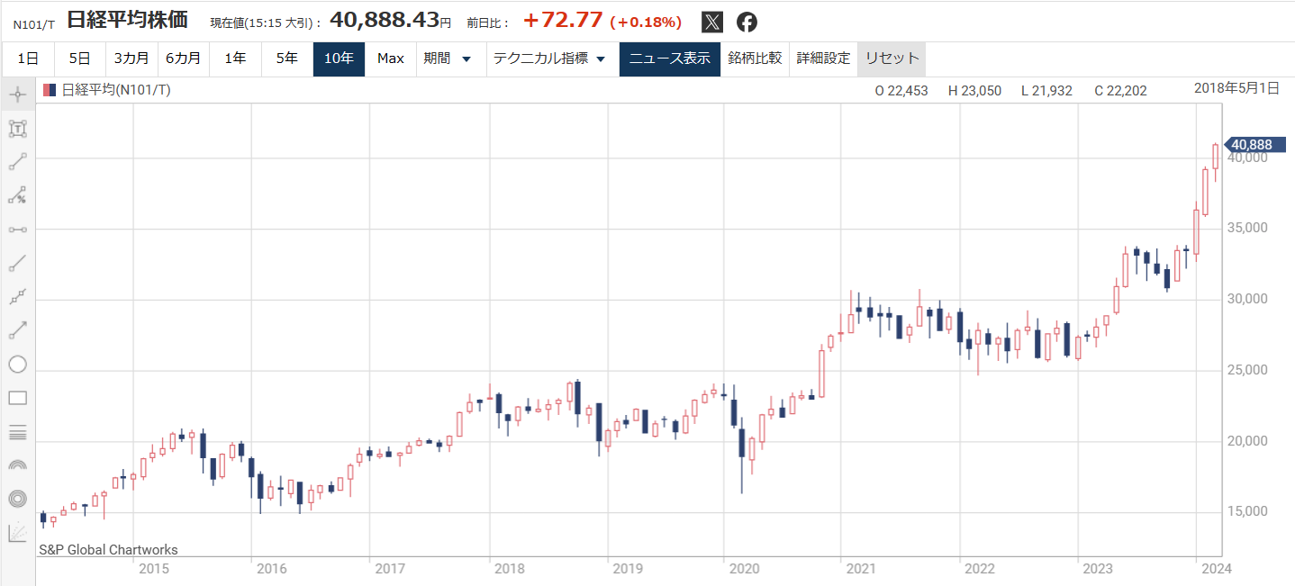Open the 期間 dropdown
This screenshot has height=586, width=1295.
[x=448, y=59]
